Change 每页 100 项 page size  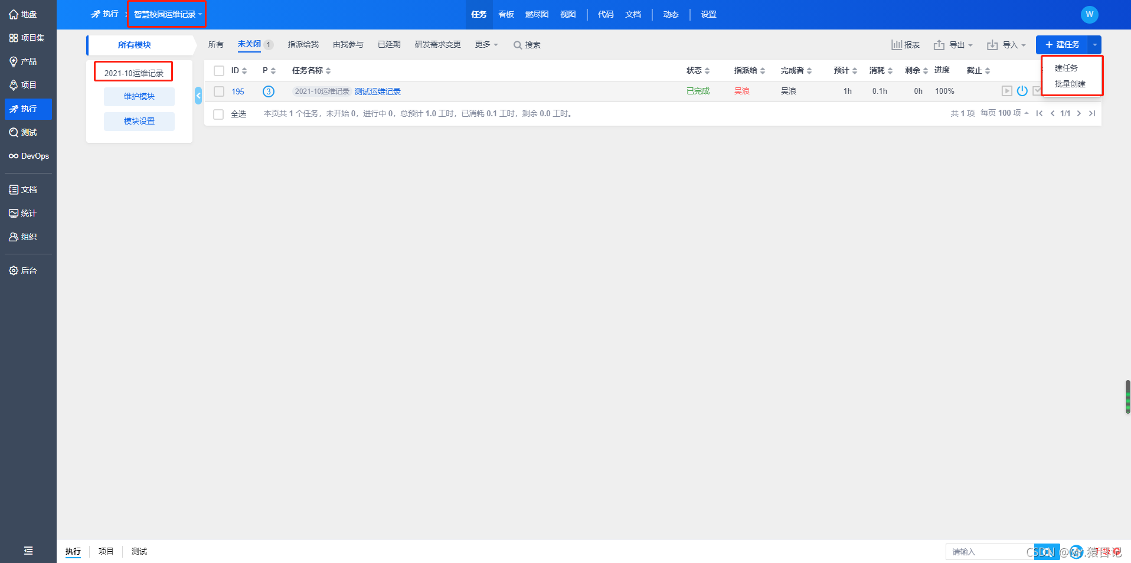pos(1005,113)
